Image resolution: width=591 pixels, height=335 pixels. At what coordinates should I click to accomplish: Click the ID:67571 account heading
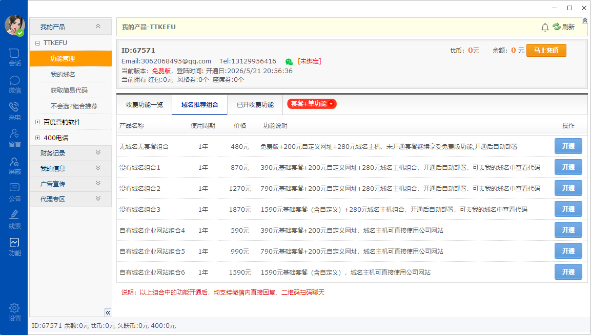[x=138, y=51]
